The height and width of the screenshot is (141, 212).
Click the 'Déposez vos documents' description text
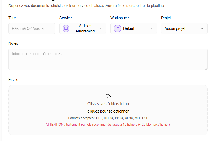(87, 6)
